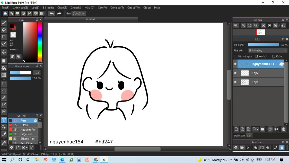Screen dimensions: 289x163
Task: Open the Công cụ(T) menu
Action: click(x=117, y=8)
